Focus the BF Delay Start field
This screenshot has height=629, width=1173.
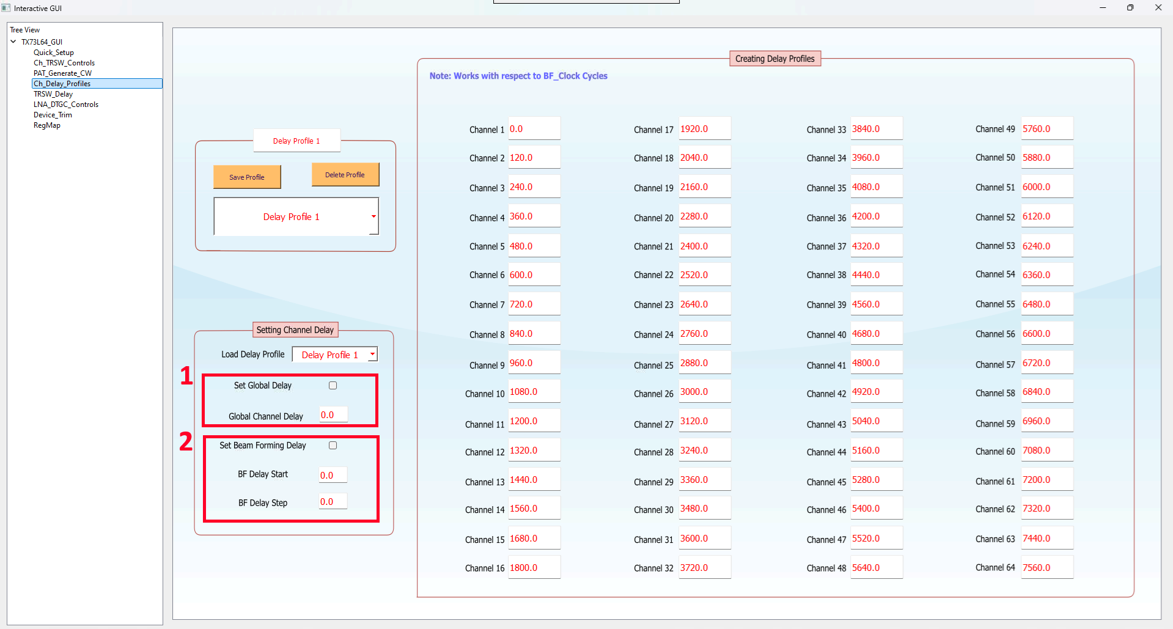click(333, 475)
